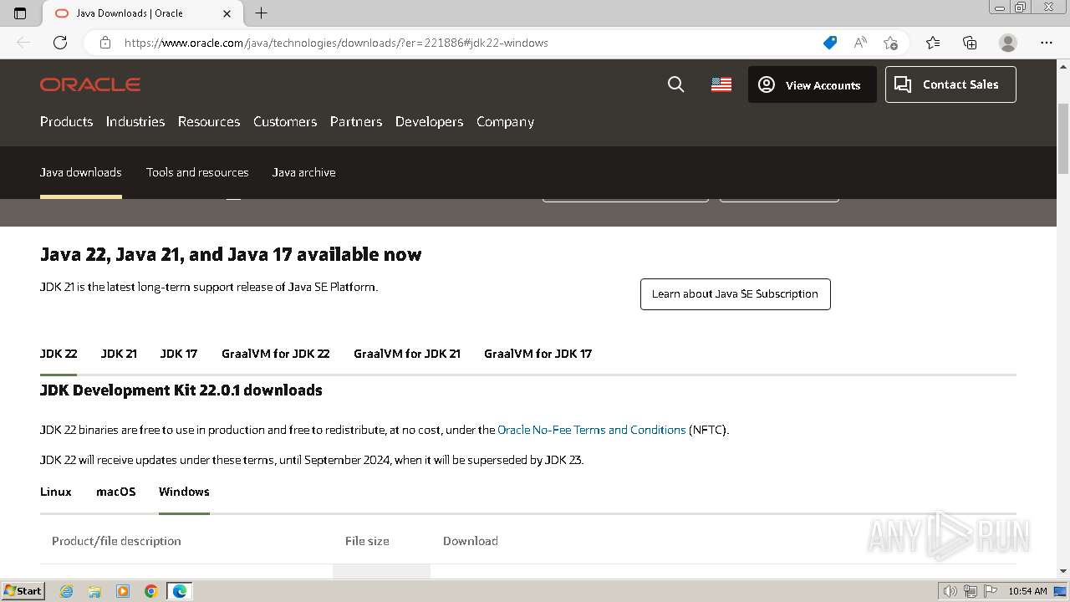1070x602 pixels.
Task: Open Edge settings and more menu
Action: [1047, 43]
